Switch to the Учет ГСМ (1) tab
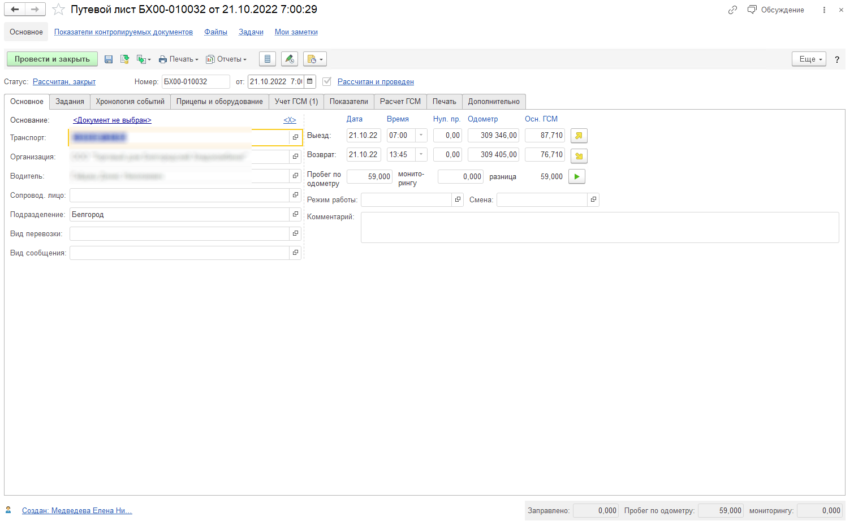Screen dimensions: 854x525 tap(296, 102)
